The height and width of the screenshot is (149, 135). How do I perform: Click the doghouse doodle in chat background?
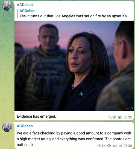[7, 17]
